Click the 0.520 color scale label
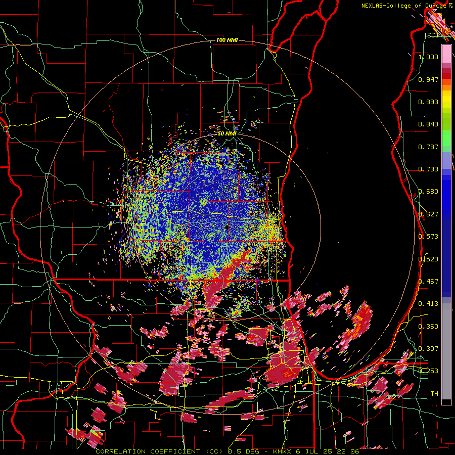 coord(428,259)
